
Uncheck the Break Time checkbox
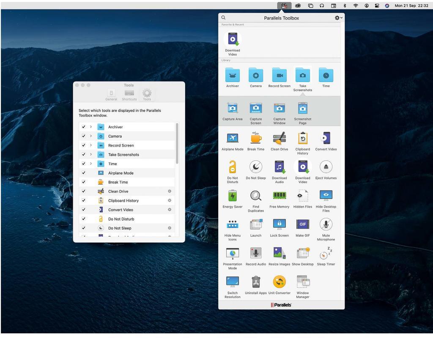click(83, 182)
